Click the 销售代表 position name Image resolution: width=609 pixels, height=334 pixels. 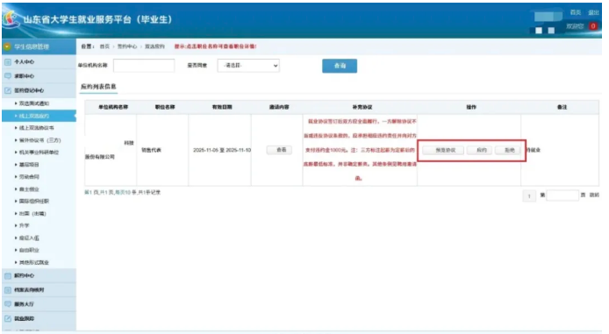tap(151, 150)
